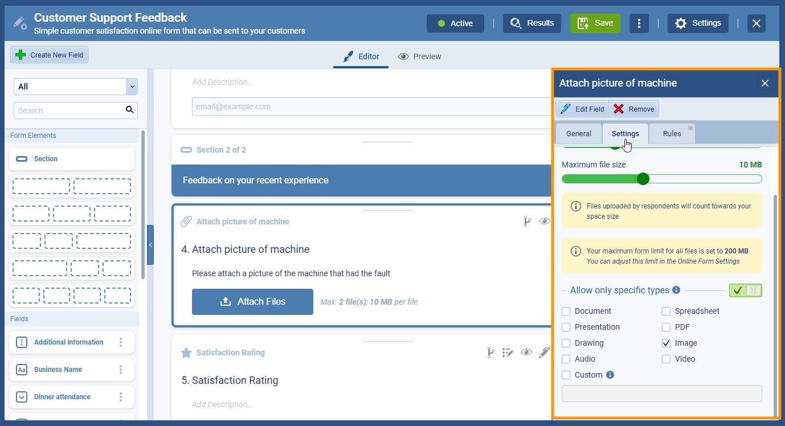Click the info icon next to Custom

pyautogui.click(x=610, y=375)
